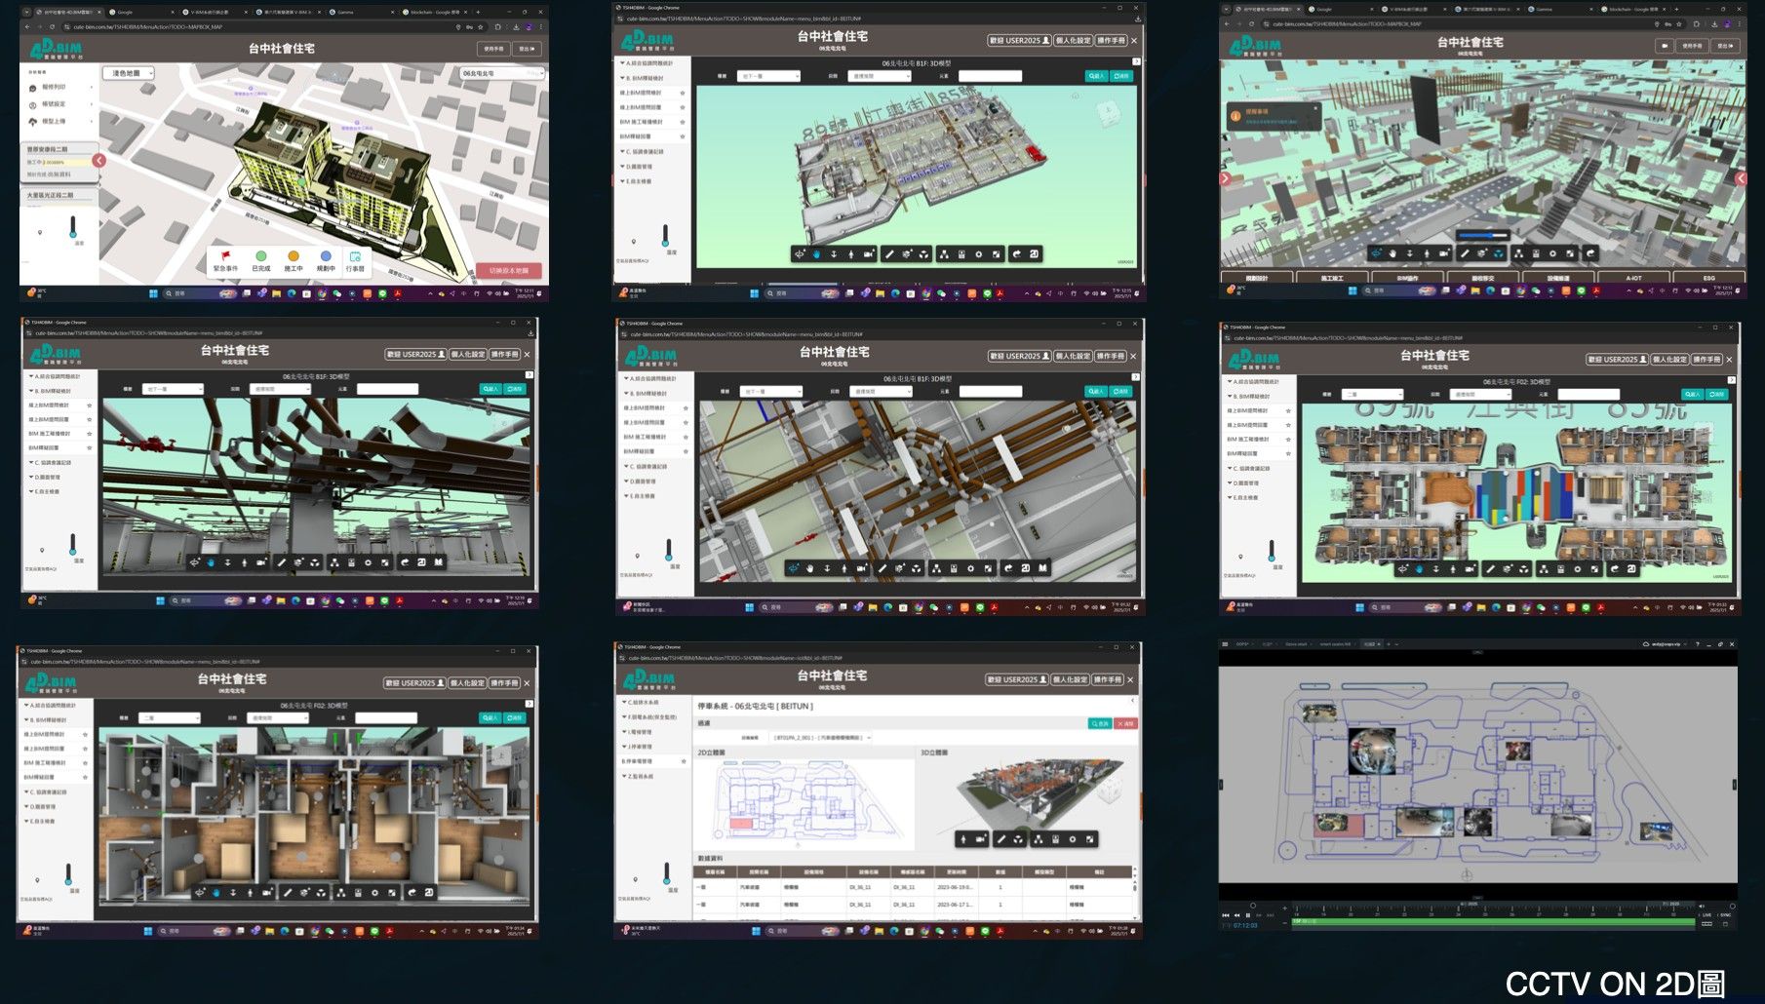Click the view cube in B1F overview window
Screen dimensions: 1765x1004
point(1109,113)
